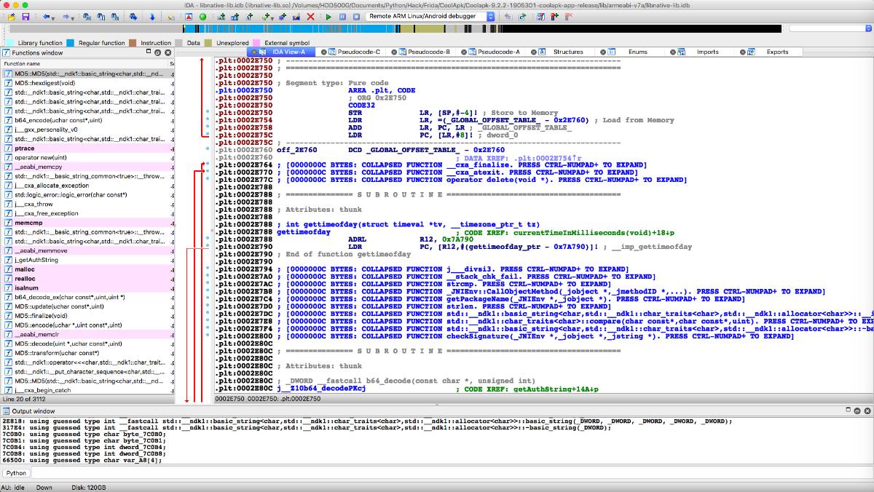This screenshot has width=874, height=492.
Task: Click the function icon beside j_getAuthString
Action: (7, 260)
